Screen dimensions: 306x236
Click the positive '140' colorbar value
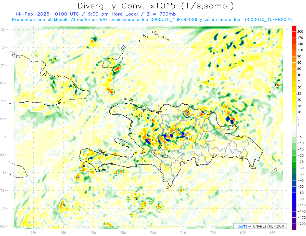301,44
